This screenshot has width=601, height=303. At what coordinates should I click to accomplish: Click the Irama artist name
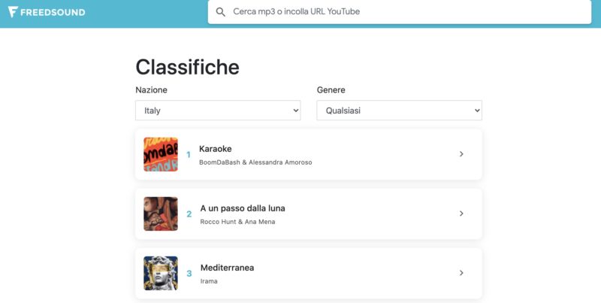(x=209, y=281)
